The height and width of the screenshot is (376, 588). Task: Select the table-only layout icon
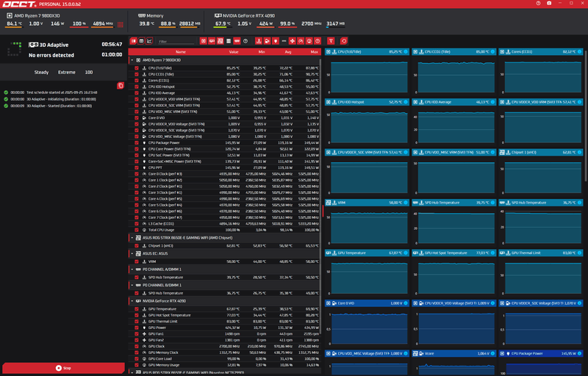coord(141,41)
